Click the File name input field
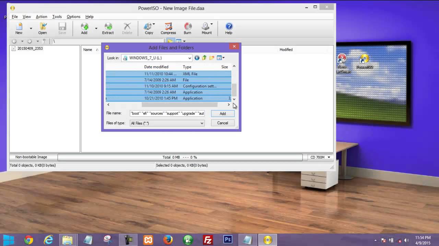This screenshot has width=439, height=246. click(167, 113)
